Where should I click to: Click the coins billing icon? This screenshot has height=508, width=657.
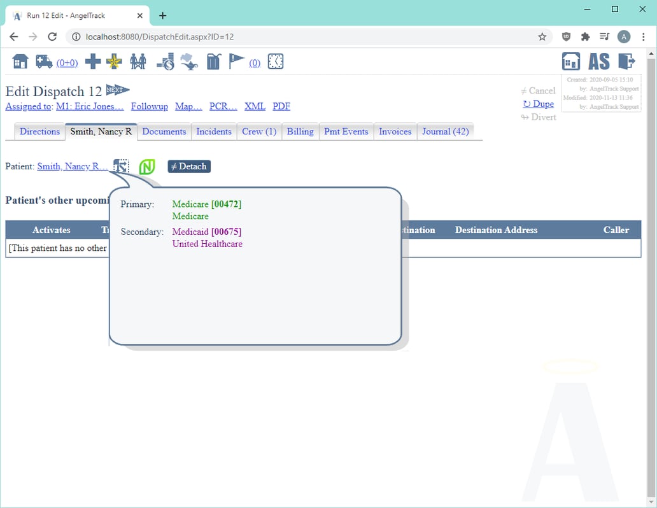[164, 62]
